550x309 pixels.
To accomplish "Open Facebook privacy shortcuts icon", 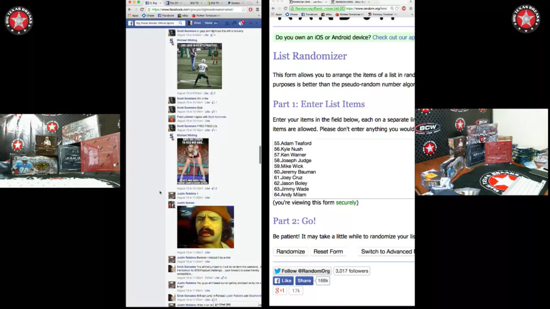I will pos(251,23).
